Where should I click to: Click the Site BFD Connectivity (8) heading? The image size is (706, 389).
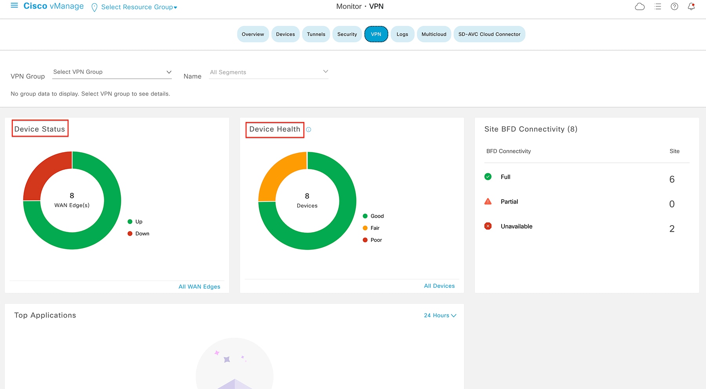[x=531, y=129]
